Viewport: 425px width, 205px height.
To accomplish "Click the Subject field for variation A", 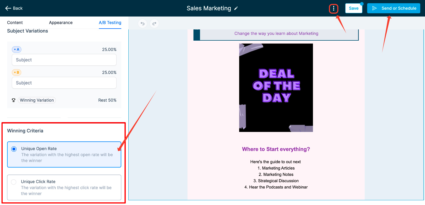I will tap(64, 60).
